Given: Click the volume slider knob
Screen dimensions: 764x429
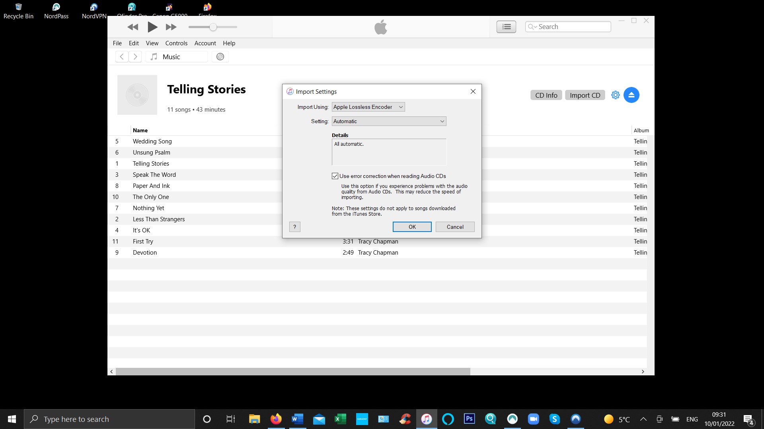Looking at the screenshot, I should pos(213,27).
